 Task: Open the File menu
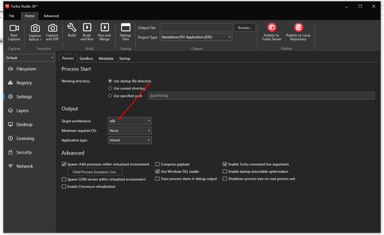pyautogui.click(x=12, y=16)
